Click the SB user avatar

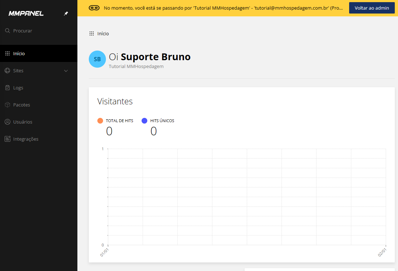pos(97,59)
